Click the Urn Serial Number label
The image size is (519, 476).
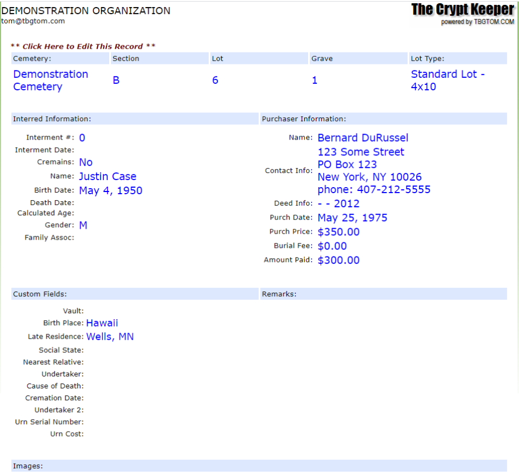coord(49,422)
